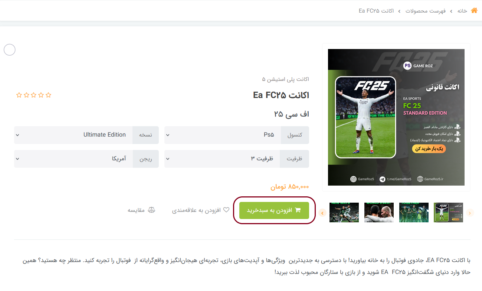Screen dimensions: 482x291
Task: Click the main FC25 product image
Action: coord(396,117)
